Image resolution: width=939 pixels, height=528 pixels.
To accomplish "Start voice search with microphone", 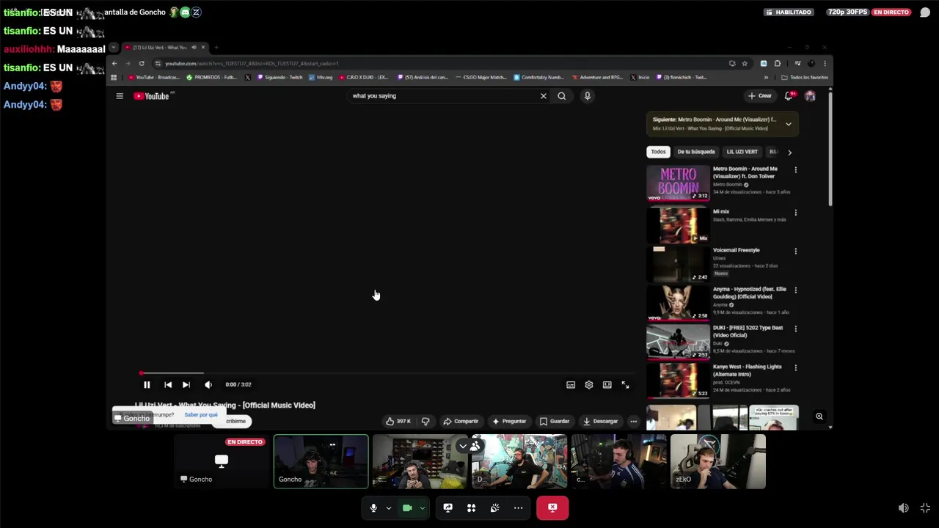I will (587, 96).
